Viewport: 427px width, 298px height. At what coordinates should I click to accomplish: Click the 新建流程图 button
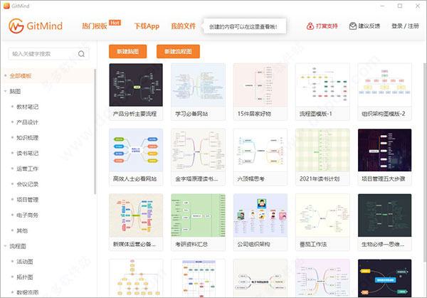click(178, 52)
